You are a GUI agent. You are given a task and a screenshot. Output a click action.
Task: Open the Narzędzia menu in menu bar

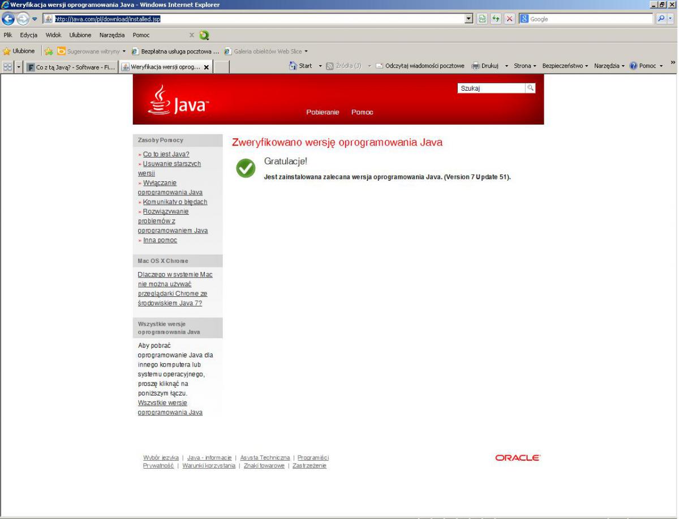pyautogui.click(x=113, y=35)
